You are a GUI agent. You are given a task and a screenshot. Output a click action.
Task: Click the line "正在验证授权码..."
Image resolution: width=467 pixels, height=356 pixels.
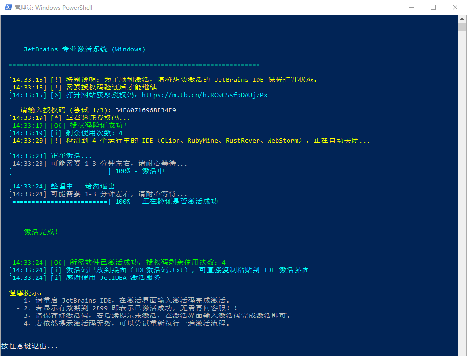pos(70,118)
